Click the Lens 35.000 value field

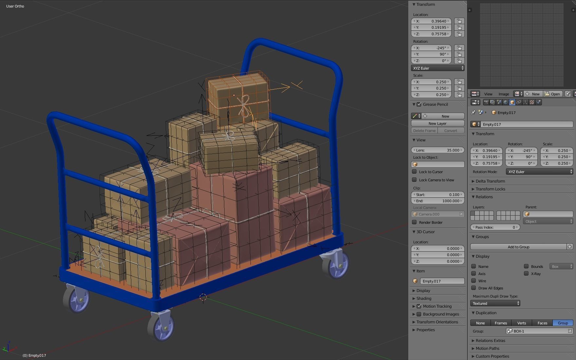point(438,150)
